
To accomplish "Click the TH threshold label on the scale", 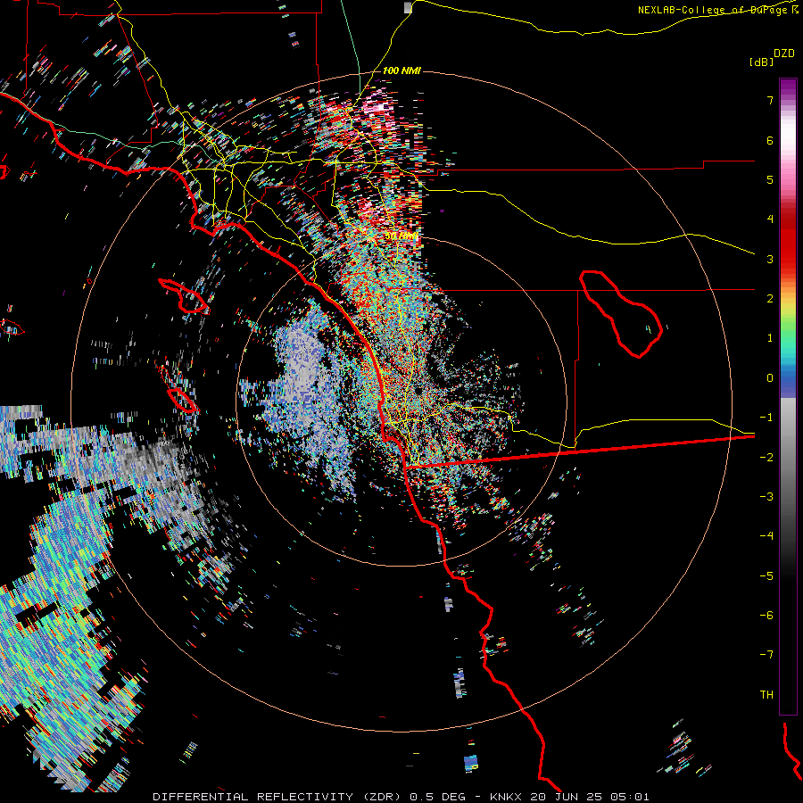I will 766,695.
